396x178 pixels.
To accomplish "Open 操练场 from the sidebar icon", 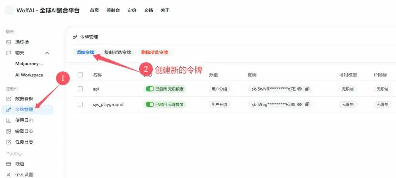I will click(x=9, y=42).
